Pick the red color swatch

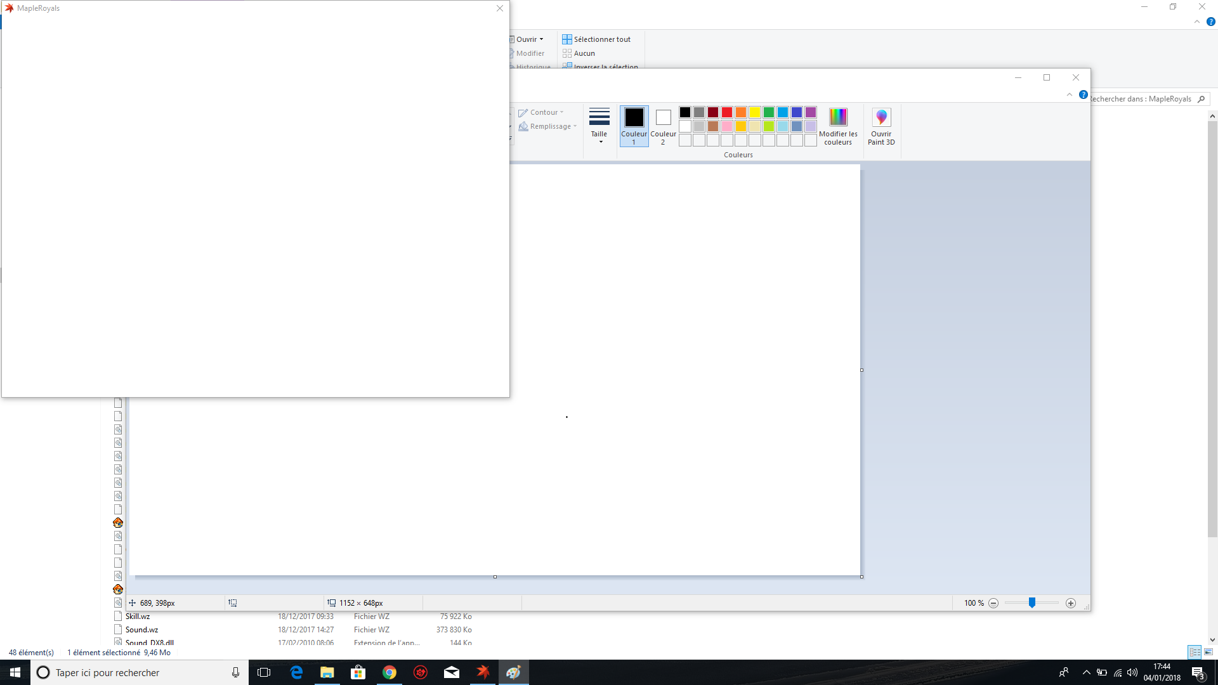pos(727,112)
